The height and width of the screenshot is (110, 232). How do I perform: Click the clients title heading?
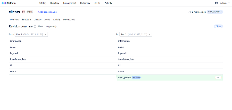(x=14, y=12)
